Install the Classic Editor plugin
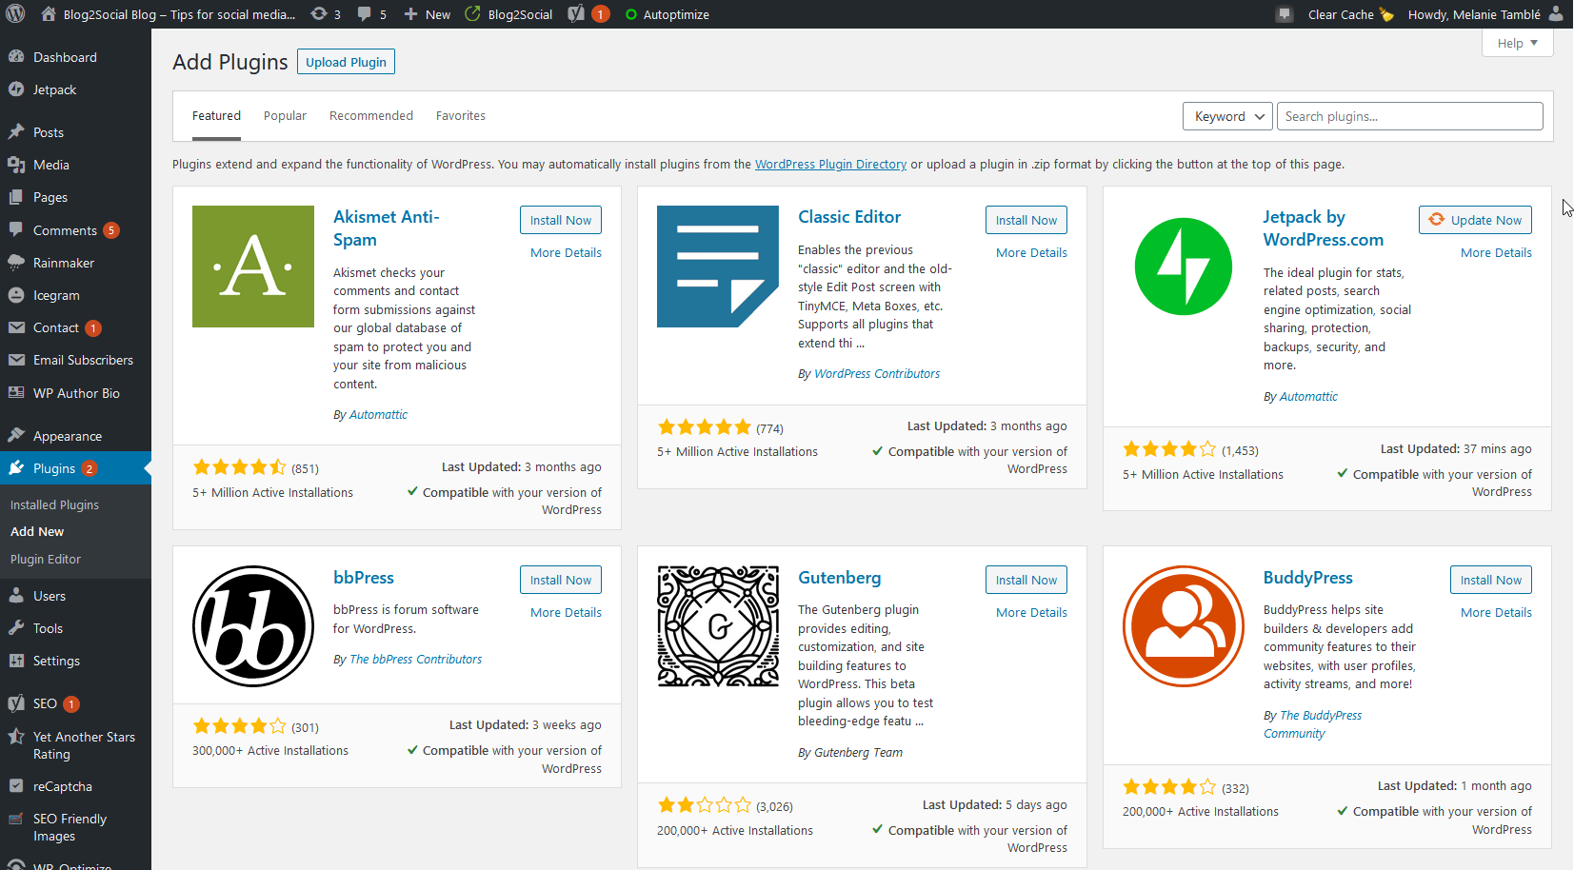 [1026, 220]
